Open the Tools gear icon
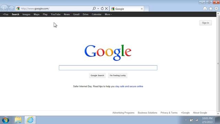The height and width of the screenshot is (124, 220). (216, 9)
